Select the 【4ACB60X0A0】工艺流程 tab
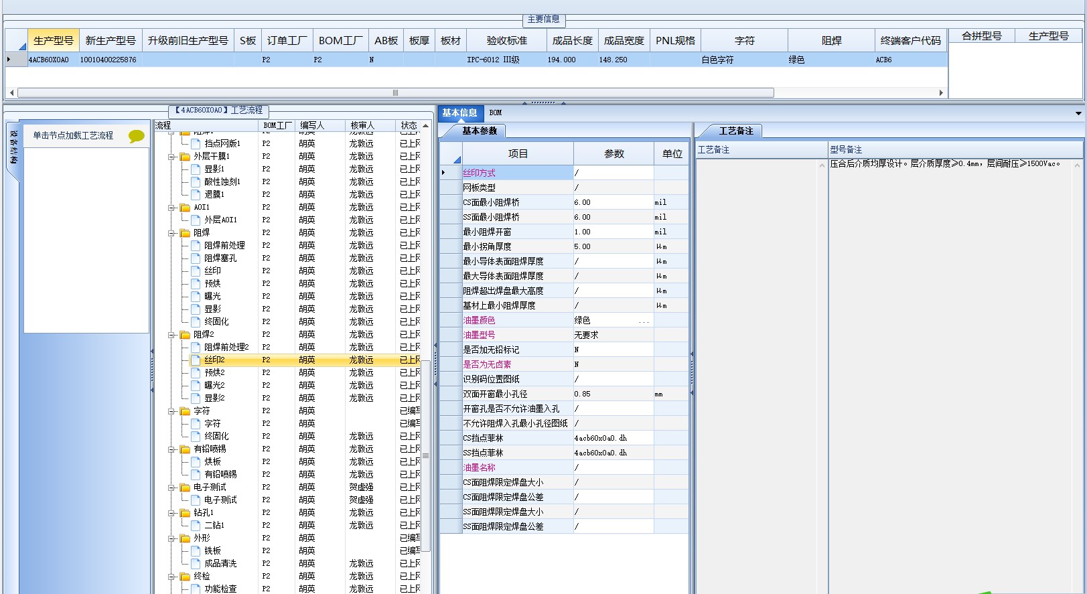The height and width of the screenshot is (594, 1087). 218,110
